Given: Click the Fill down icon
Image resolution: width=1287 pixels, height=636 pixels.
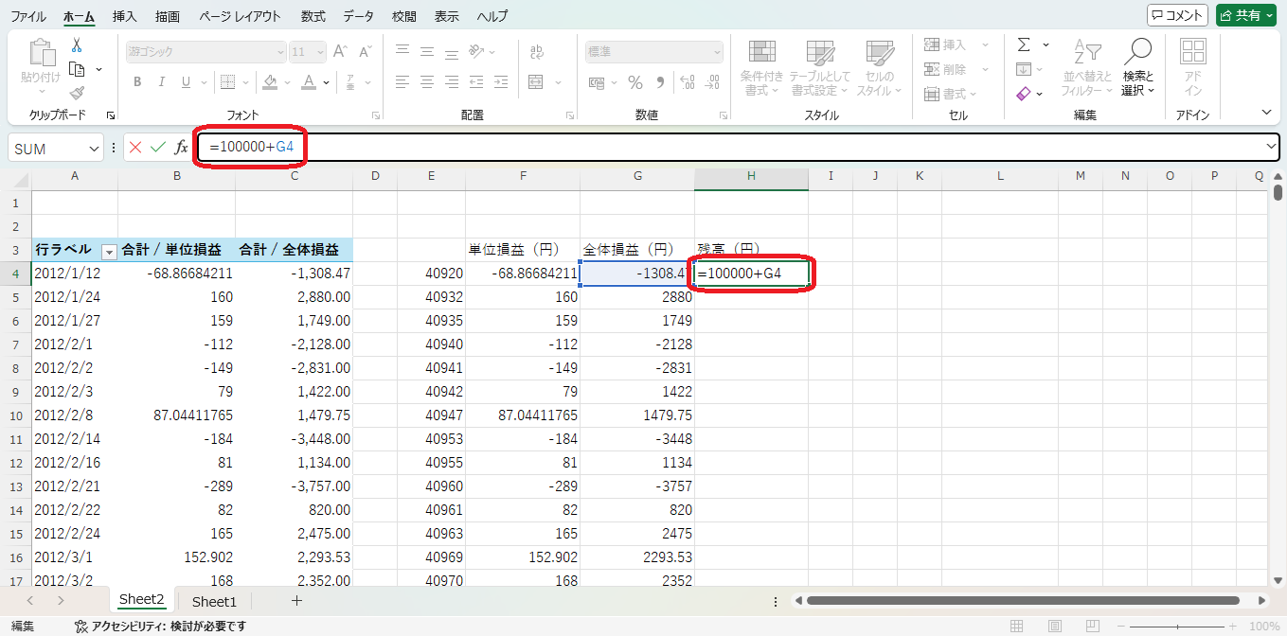Looking at the screenshot, I should click(1024, 69).
